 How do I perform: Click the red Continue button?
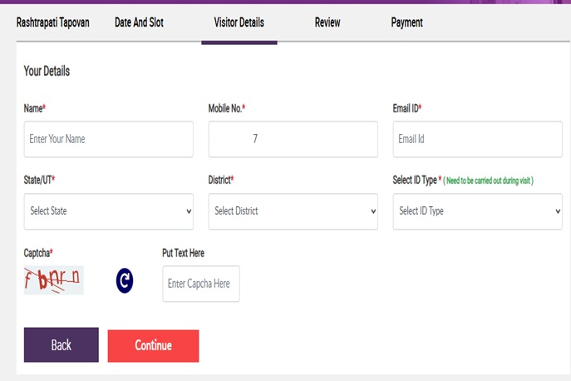coord(153,345)
